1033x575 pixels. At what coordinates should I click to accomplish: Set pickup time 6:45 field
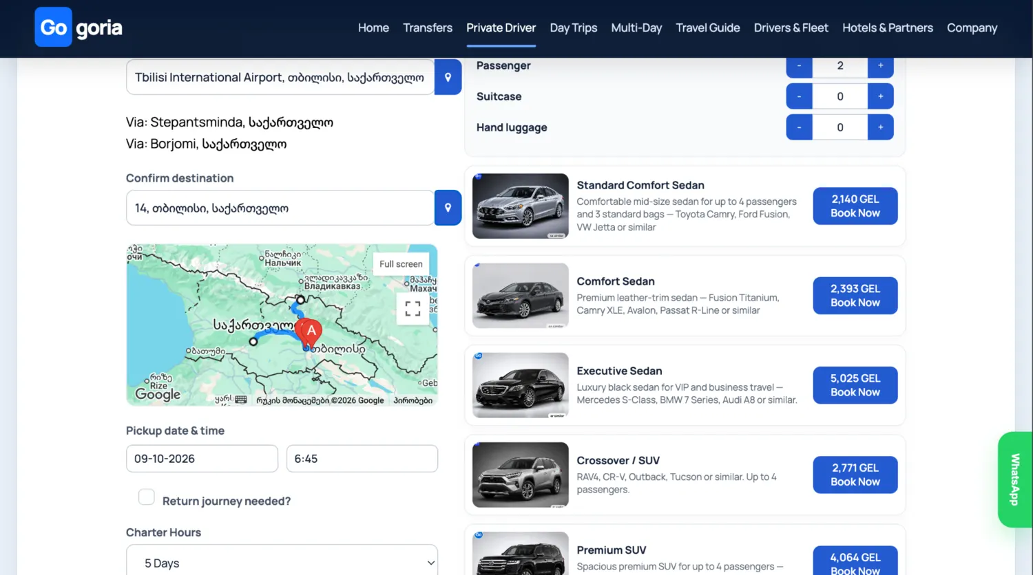point(362,459)
